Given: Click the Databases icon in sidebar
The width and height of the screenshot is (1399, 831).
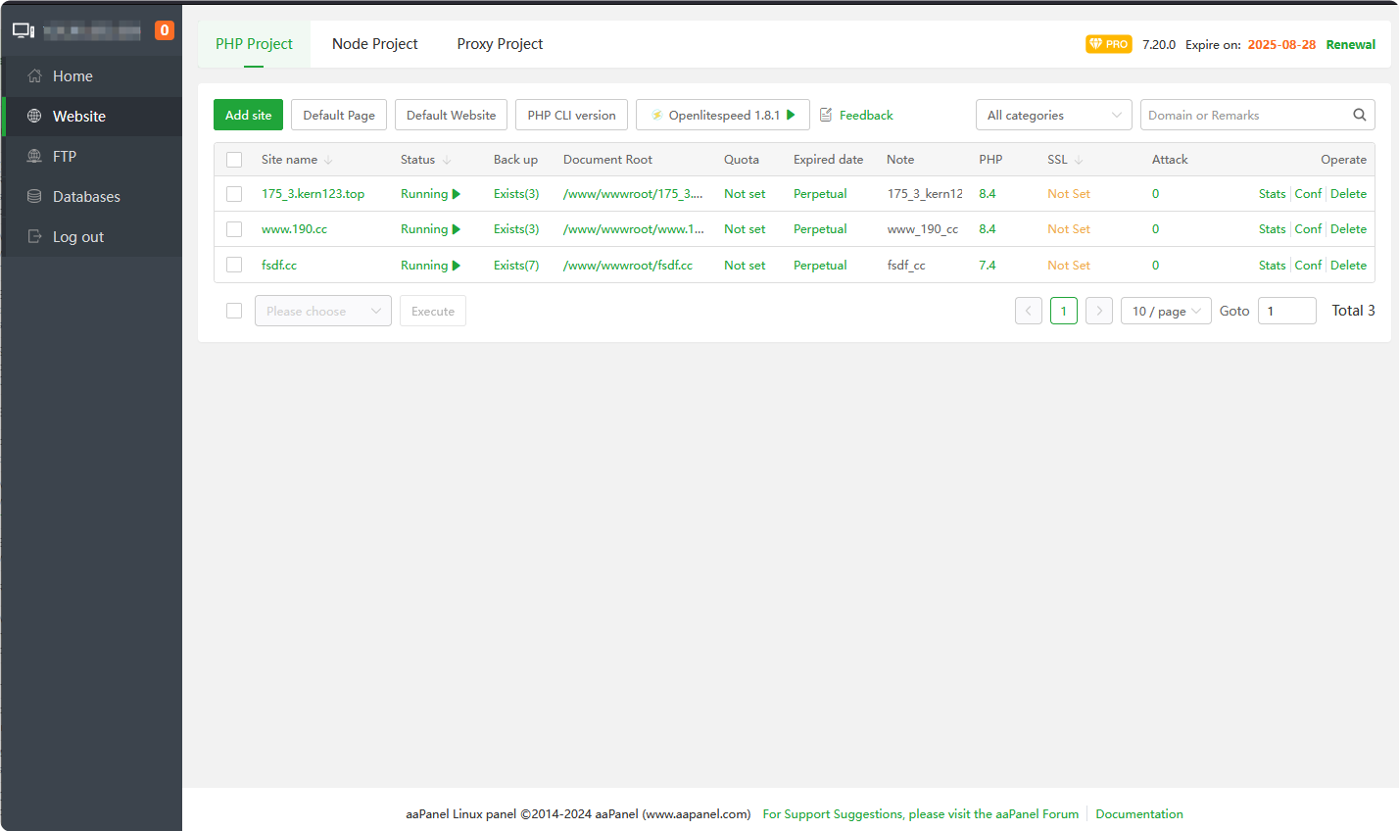Looking at the screenshot, I should [34, 197].
